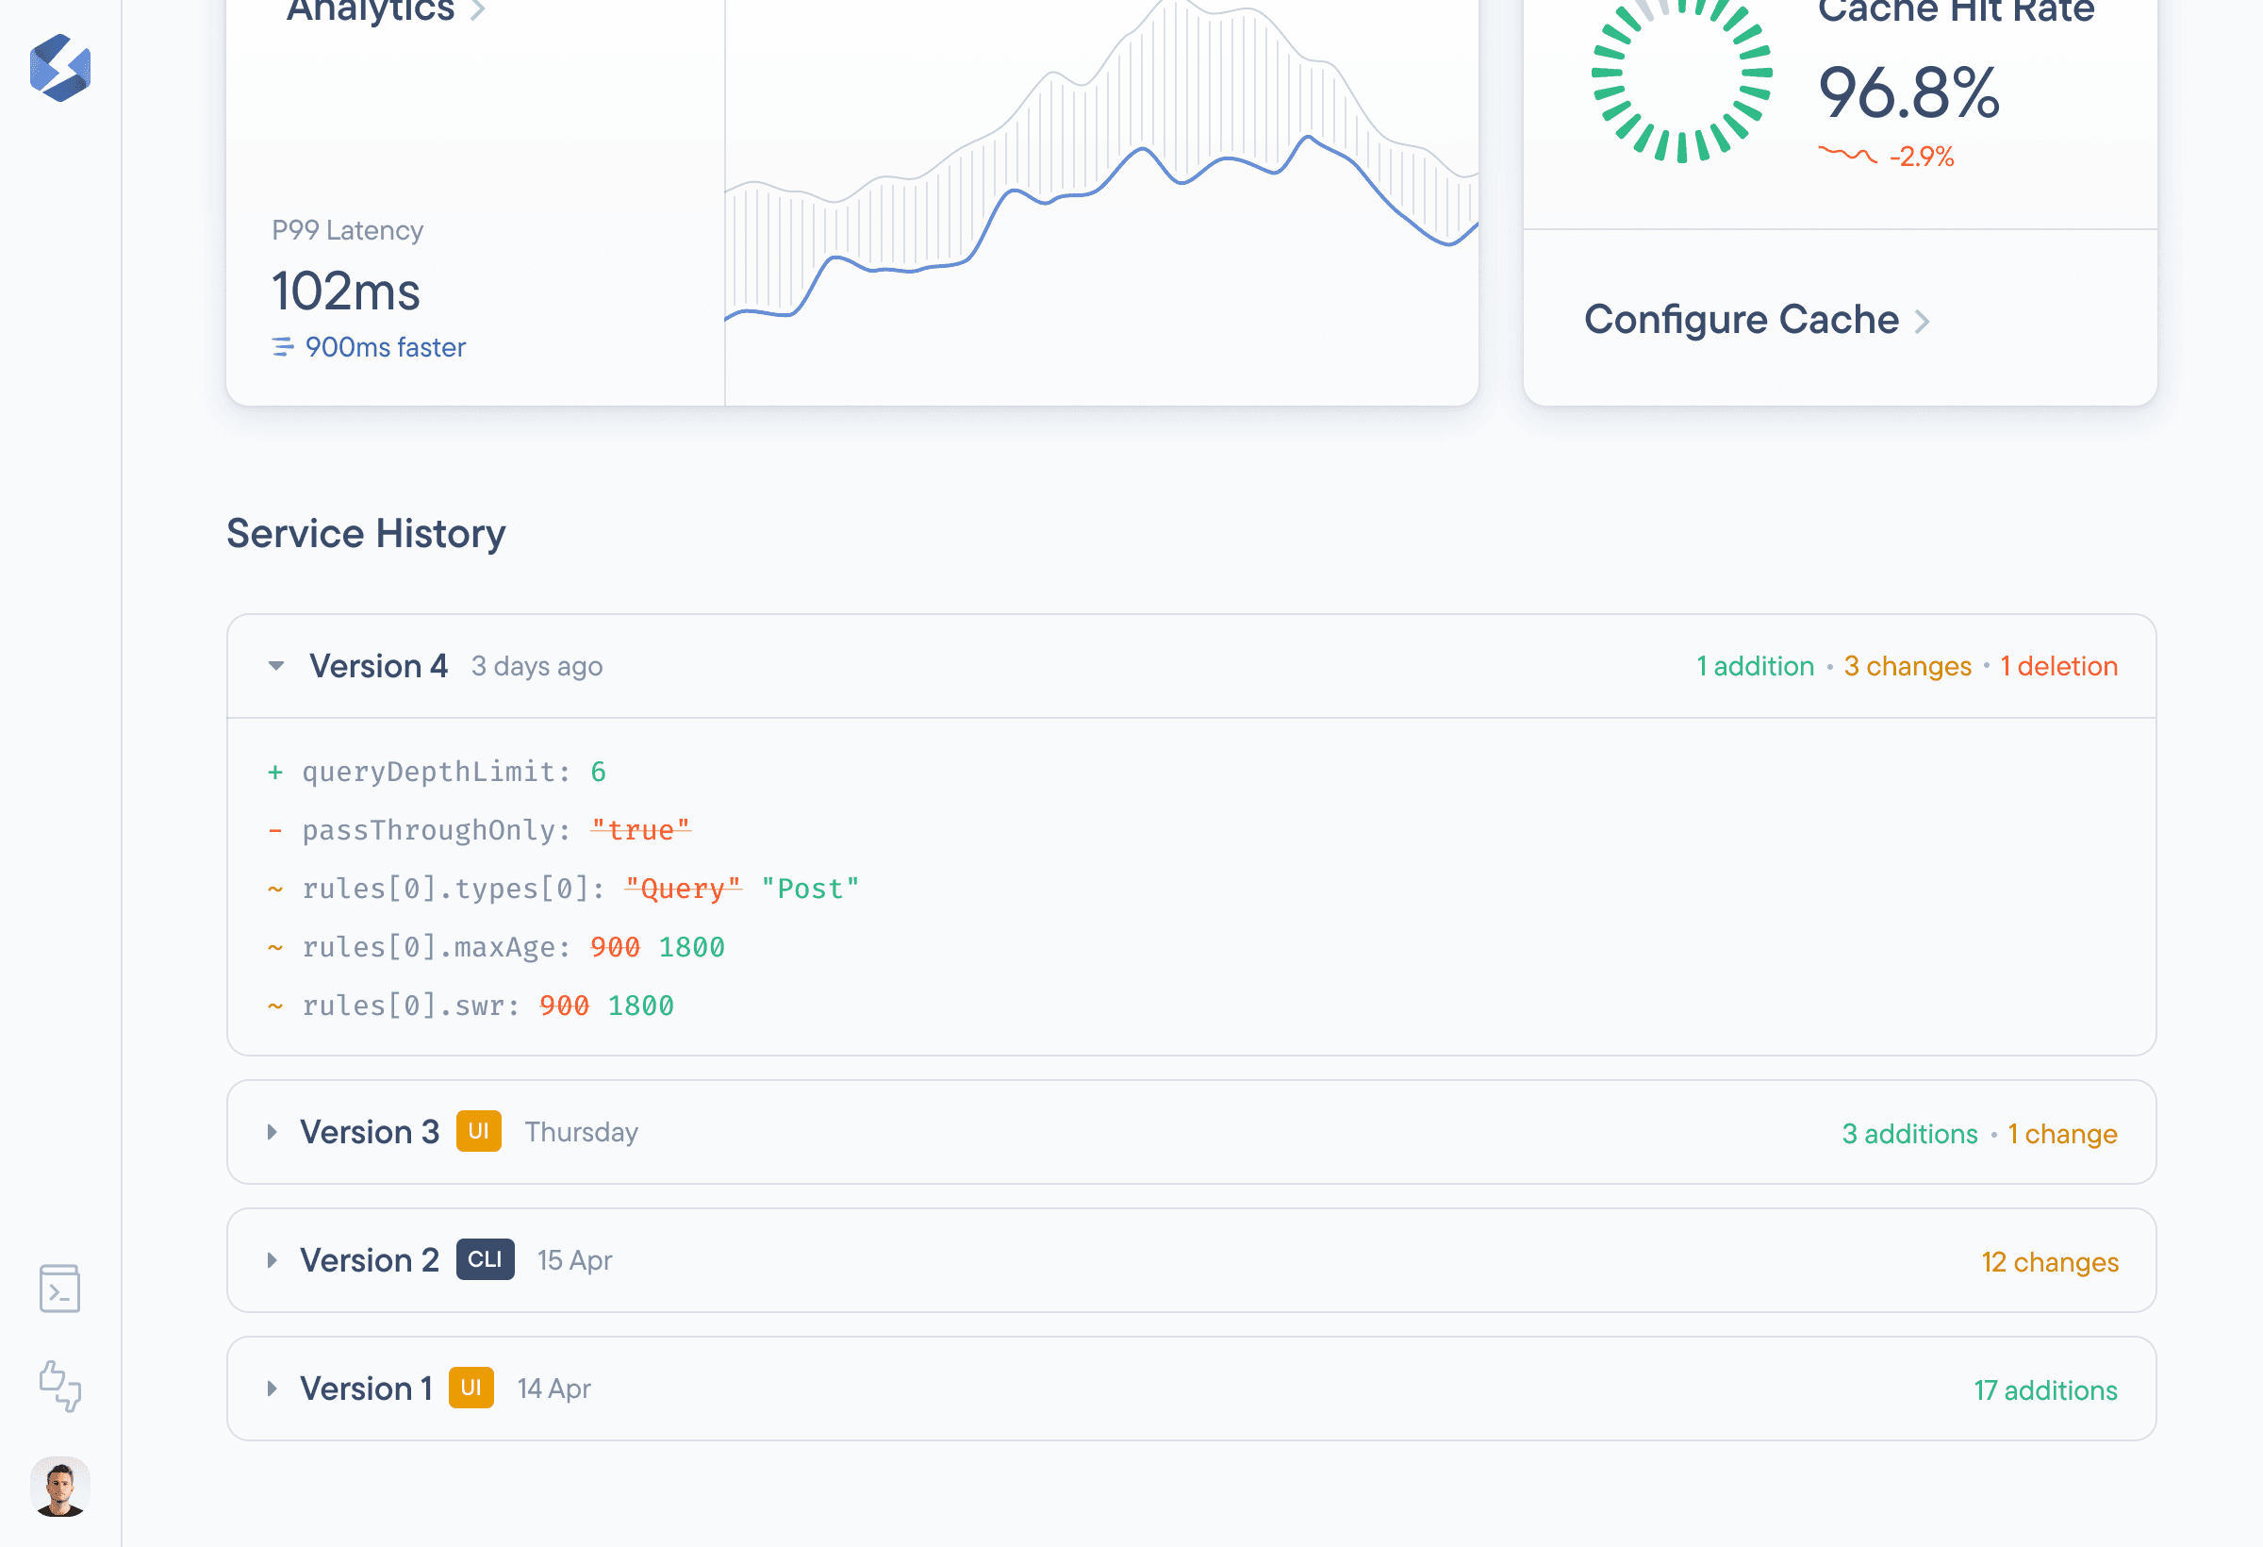The width and height of the screenshot is (2263, 1547).
Task: Click the UI badge on Version 1
Action: [471, 1389]
